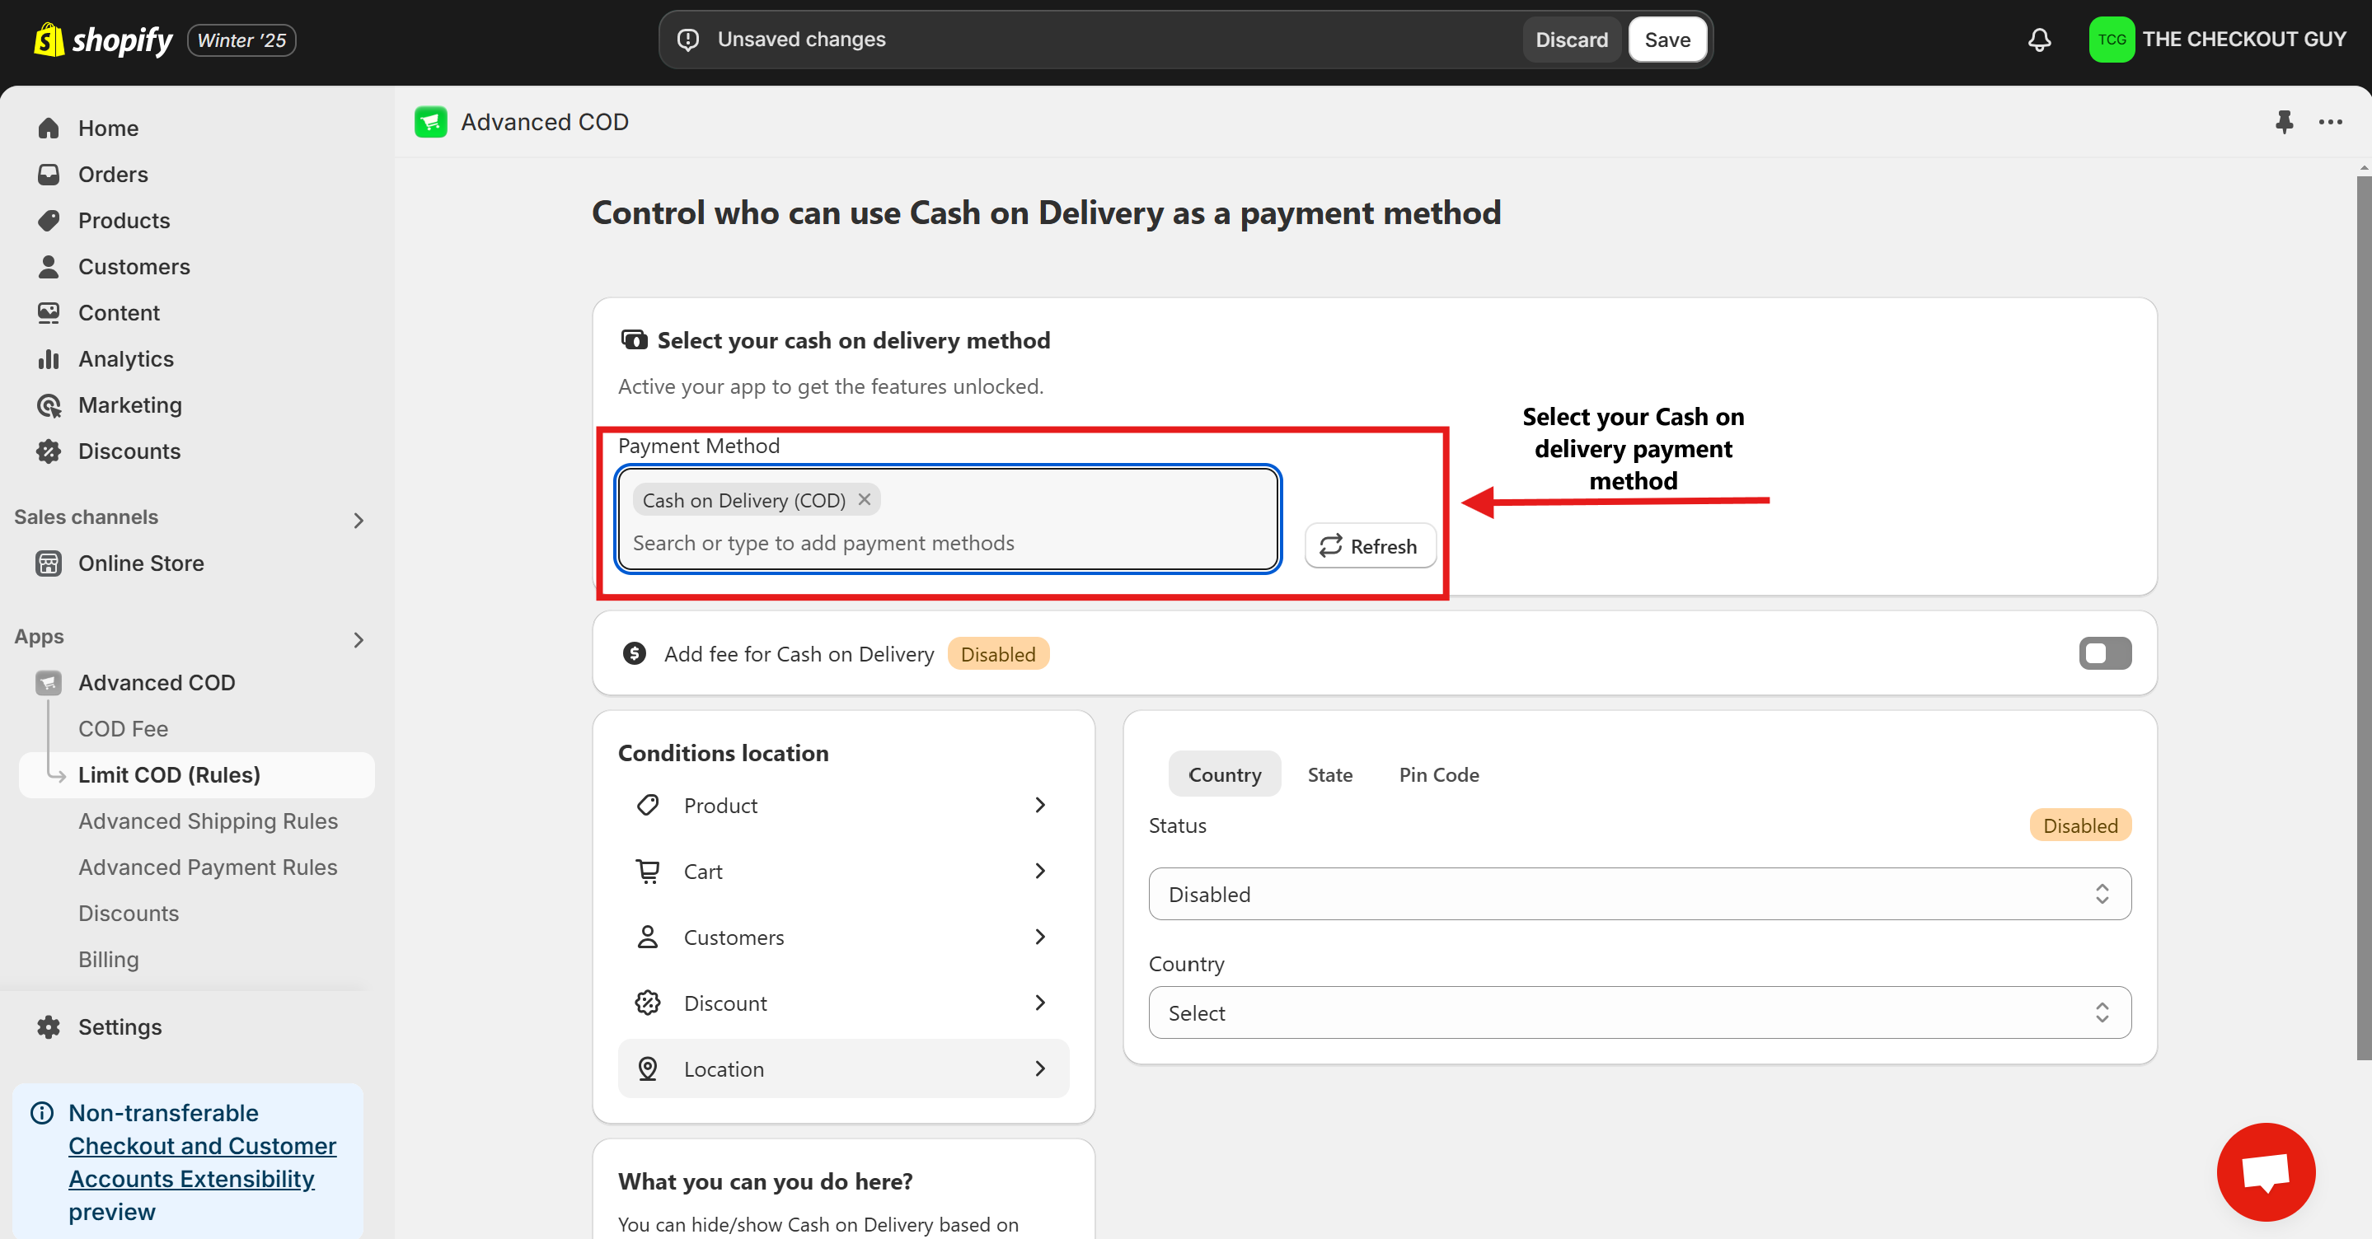Switch to the Pin Code tab
Viewport: 2372px width, 1239px height.
(1438, 774)
